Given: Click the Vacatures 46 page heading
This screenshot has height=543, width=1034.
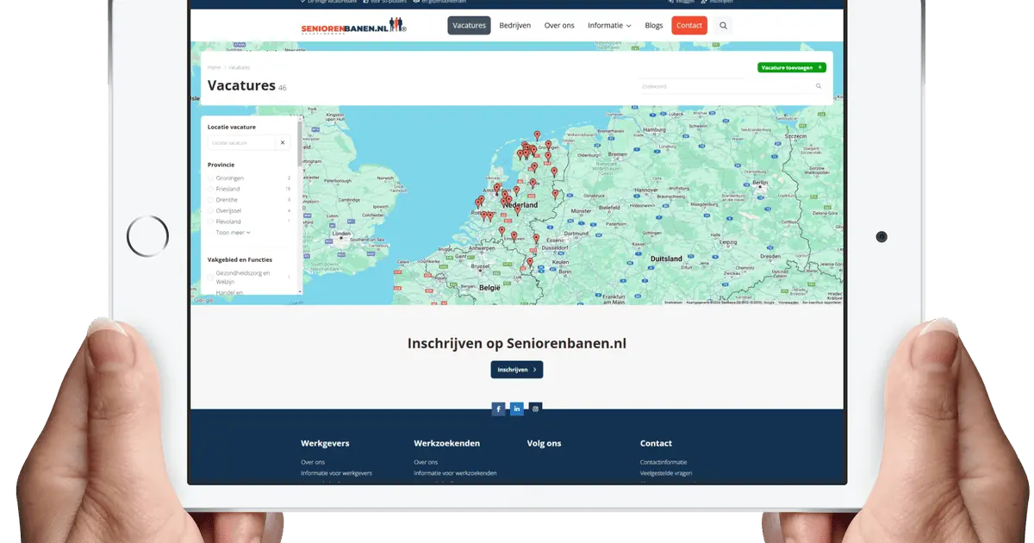Looking at the screenshot, I should tap(247, 86).
